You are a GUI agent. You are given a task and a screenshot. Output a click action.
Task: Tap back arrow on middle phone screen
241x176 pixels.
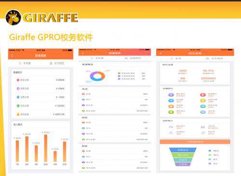coord(83,53)
